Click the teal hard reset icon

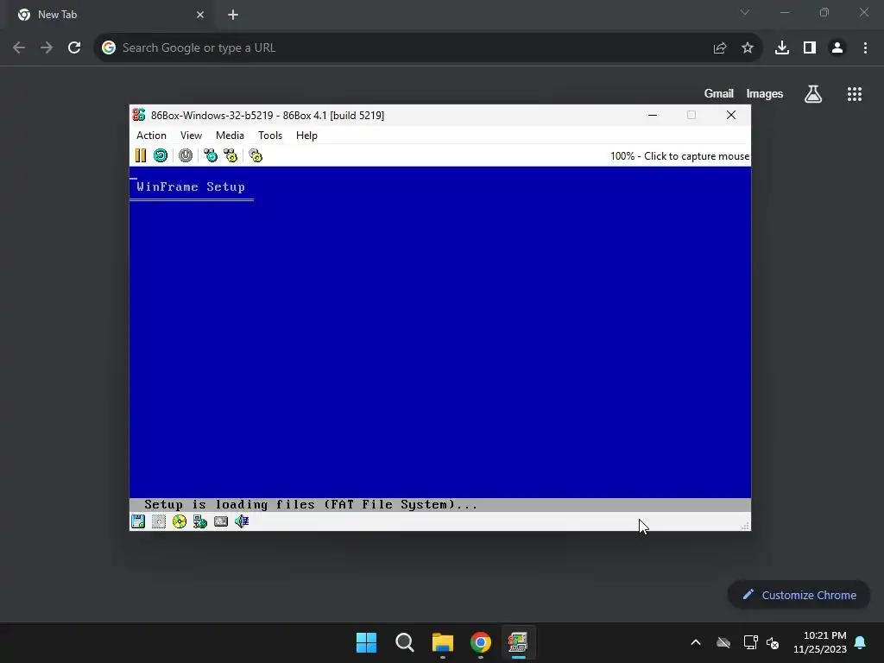(160, 155)
